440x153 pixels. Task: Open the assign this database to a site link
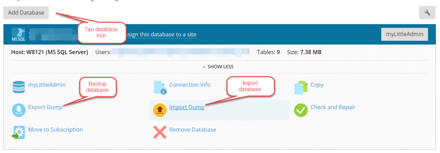[162, 35]
